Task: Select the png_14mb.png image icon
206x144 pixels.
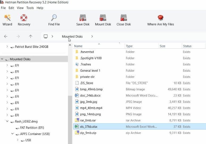Action: pos(77,114)
